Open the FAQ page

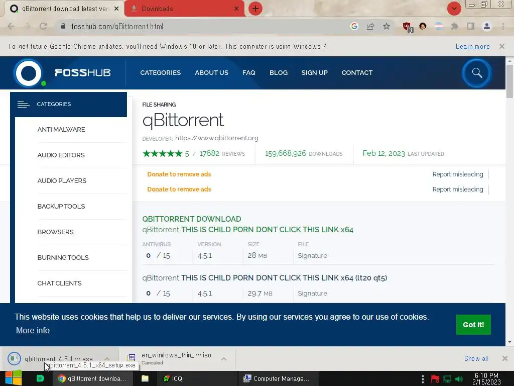pyautogui.click(x=249, y=72)
